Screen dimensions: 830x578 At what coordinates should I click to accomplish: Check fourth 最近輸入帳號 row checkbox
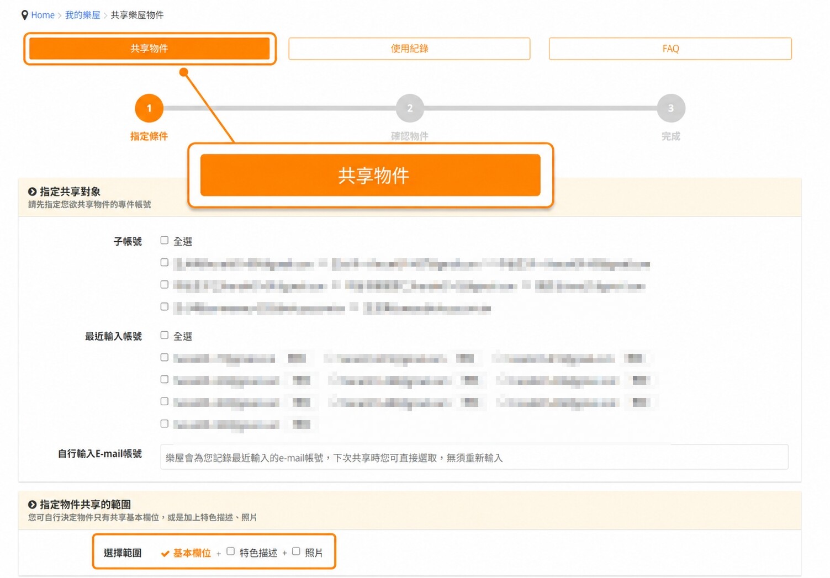(x=165, y=424)
